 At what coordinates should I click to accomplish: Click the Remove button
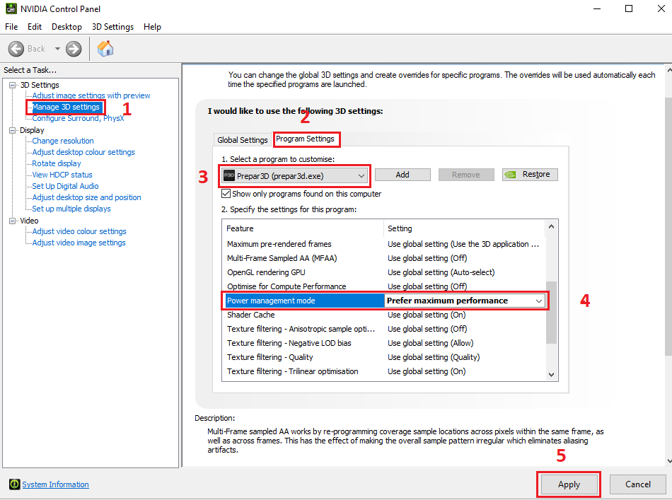466,175
